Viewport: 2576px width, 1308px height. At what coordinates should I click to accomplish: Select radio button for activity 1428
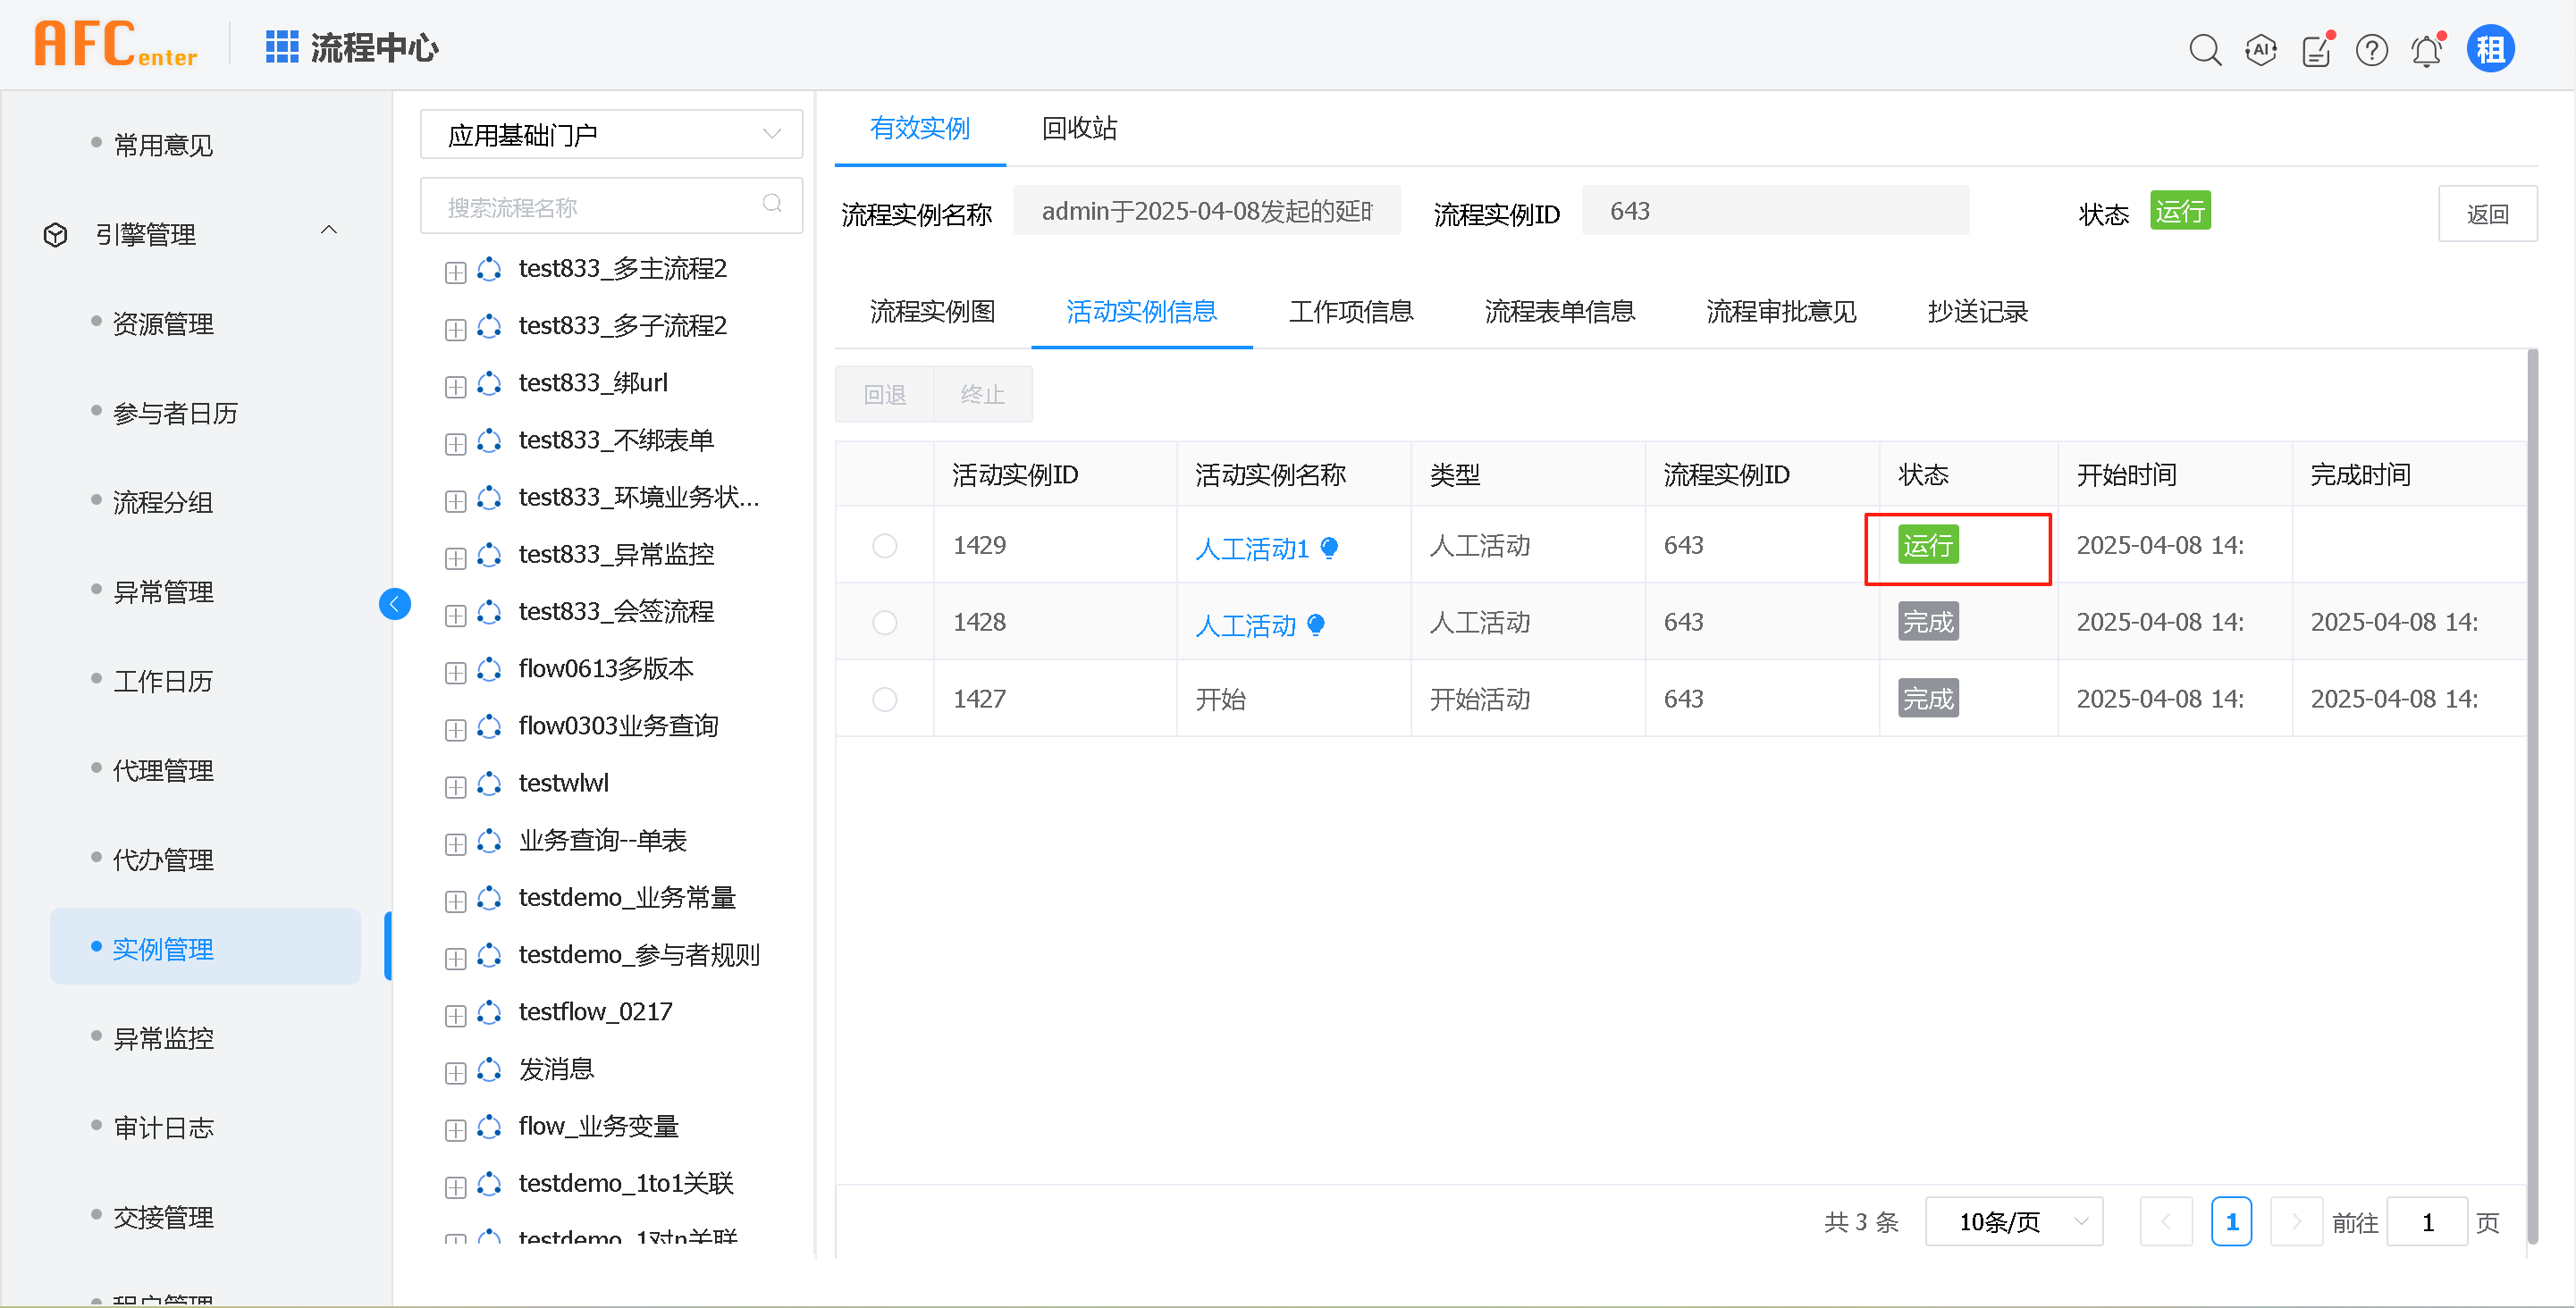884,623
